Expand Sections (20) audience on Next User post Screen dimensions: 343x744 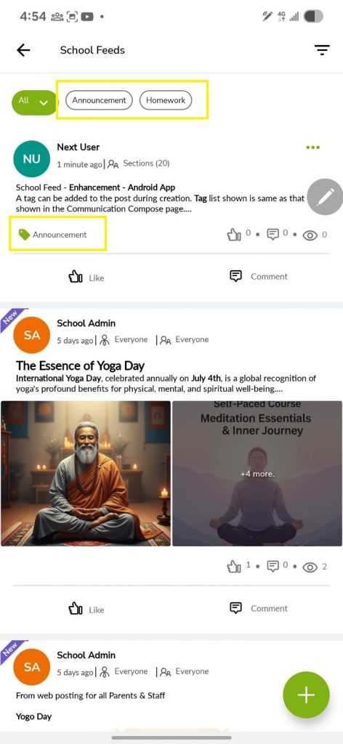tap(139, 163)
